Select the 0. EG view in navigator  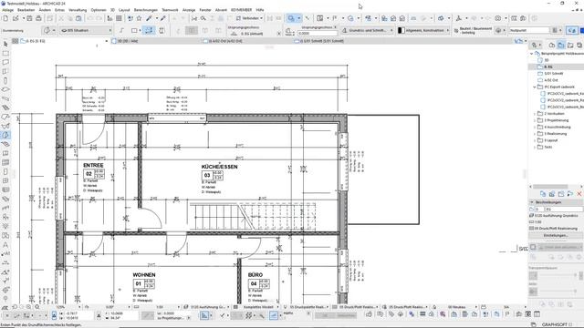pyautogui.click(x=547, y=67)
